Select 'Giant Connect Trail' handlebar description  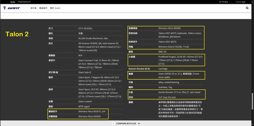[x=99, y=64]
